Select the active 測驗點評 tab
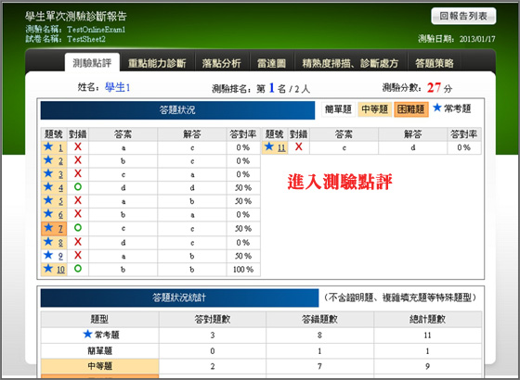Screen dimensions: 520x380 (92, 63)
